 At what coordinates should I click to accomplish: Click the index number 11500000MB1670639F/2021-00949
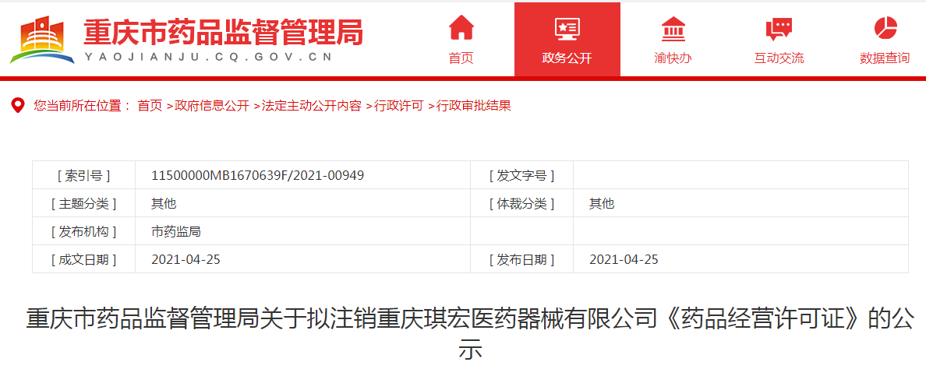[257, 176]
